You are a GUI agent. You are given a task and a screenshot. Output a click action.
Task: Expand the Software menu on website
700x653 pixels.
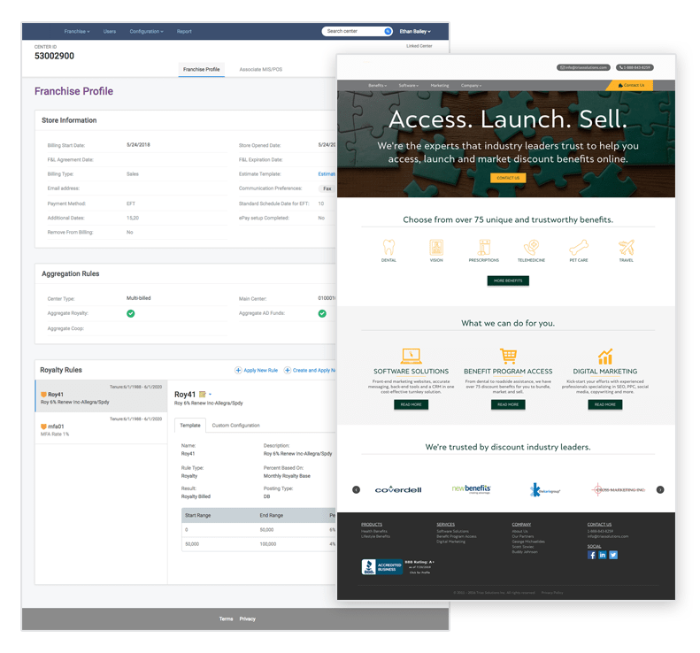tap(409, 85)
